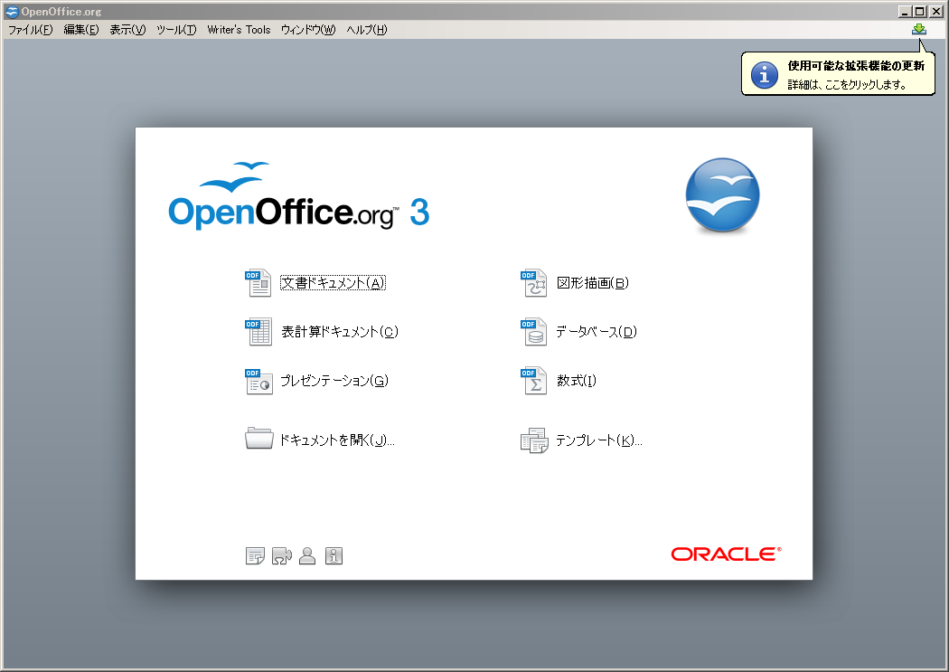Click the open document folder icon

pos(259,439)
